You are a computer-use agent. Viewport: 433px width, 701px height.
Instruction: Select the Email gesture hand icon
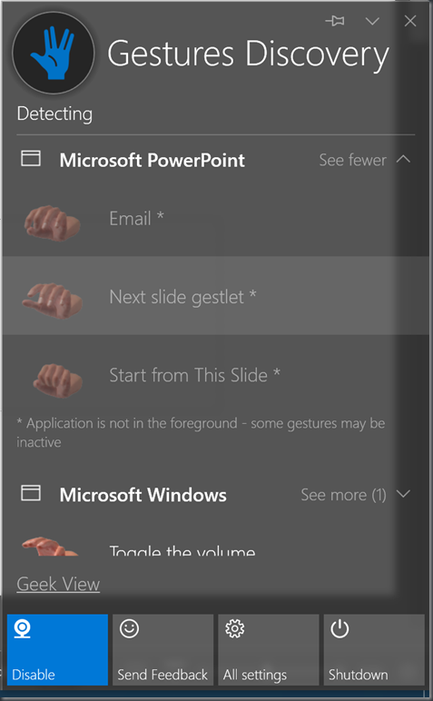(x=53, y=222)
